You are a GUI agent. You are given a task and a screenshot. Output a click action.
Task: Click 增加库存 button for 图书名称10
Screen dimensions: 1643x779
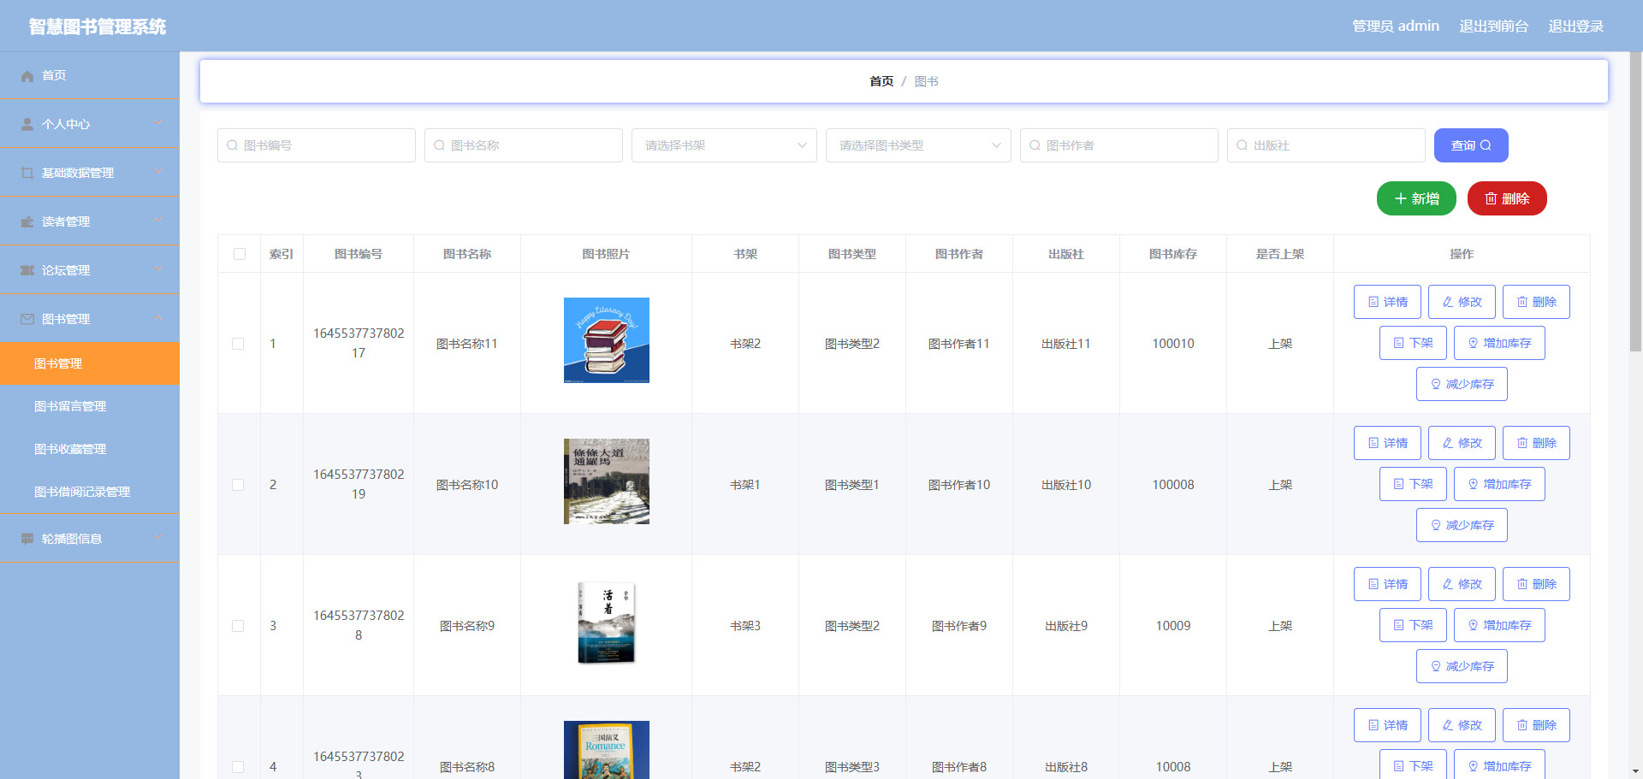tap(1499, 484)
